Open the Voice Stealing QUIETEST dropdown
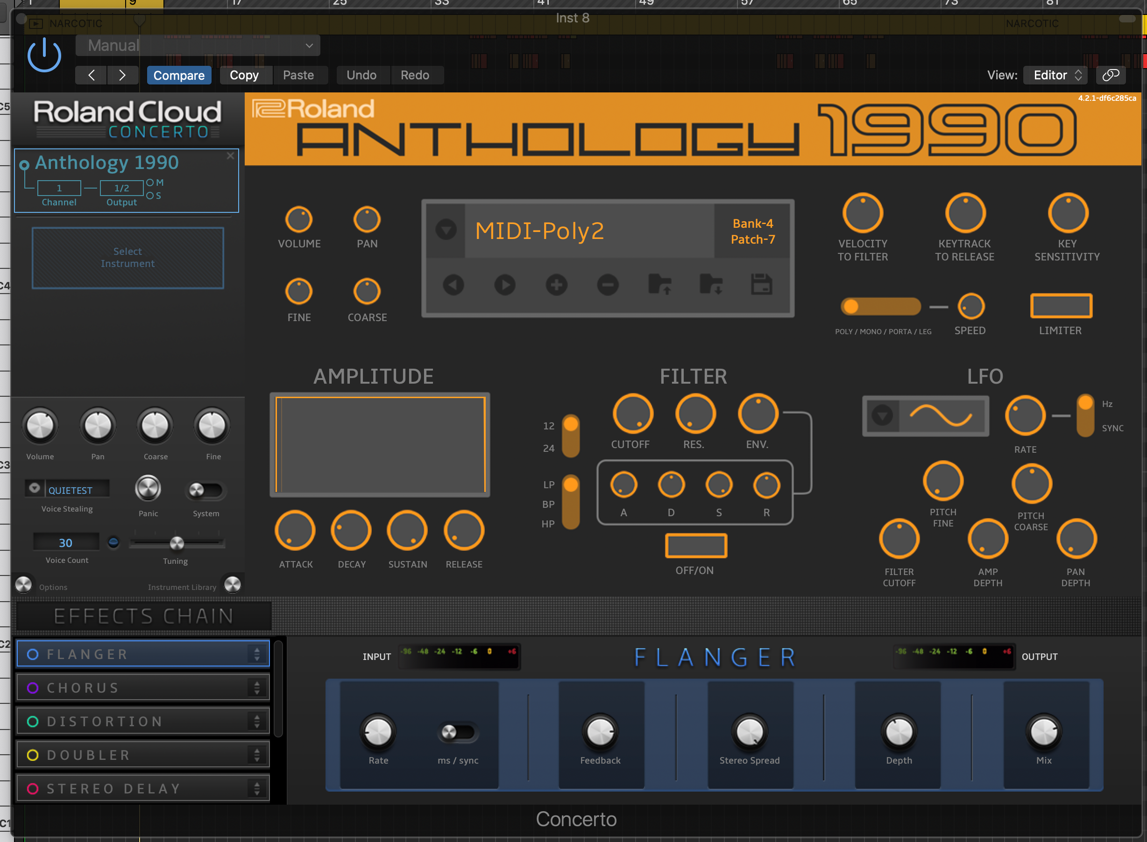Viewport: 1147px width, 842px height. click(35, 488)
